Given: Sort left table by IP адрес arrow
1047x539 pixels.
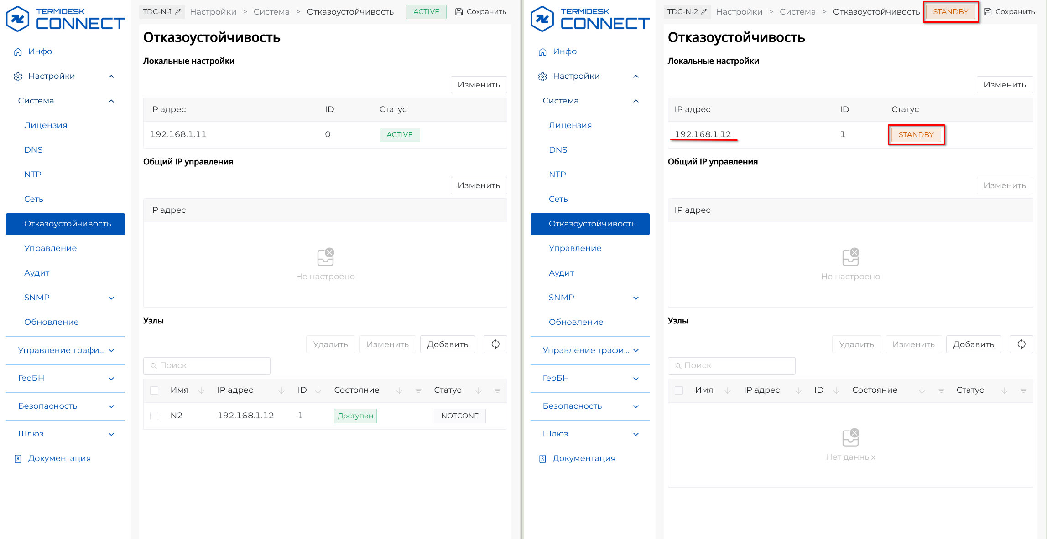Looking at the screenshot, I should coord(281,390).
